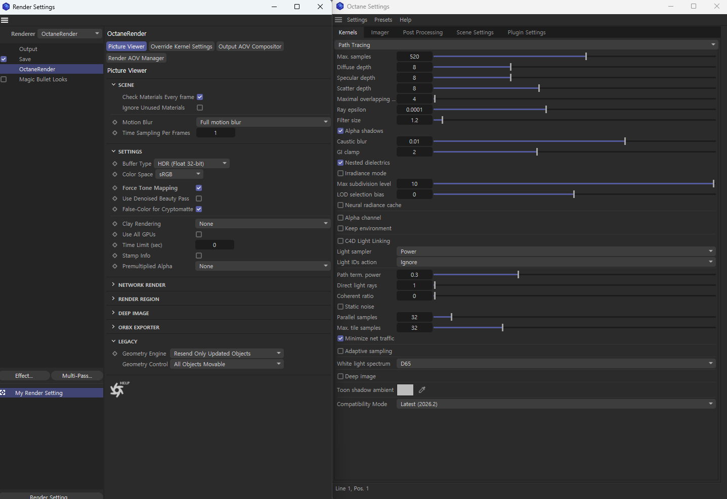727x499 pixels.
Task: Switch to the Post Processing tab
Action: pos(423,32)
